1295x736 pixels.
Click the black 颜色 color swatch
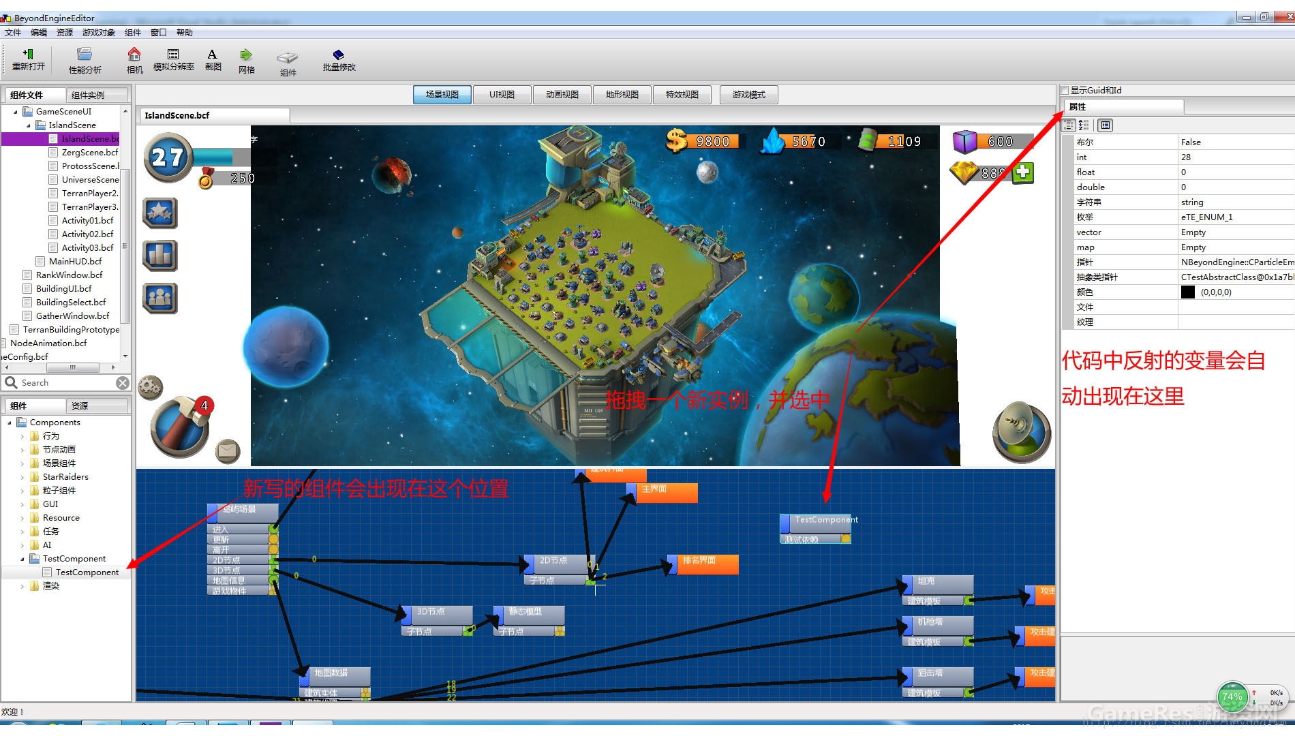point(1188,292)
